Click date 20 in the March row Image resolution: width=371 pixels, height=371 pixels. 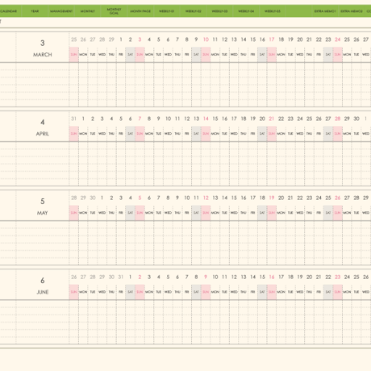tap(300, 40)
